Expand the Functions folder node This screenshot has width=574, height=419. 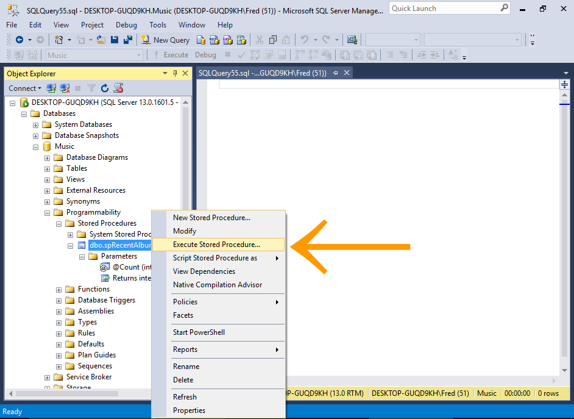pos(59,289)
